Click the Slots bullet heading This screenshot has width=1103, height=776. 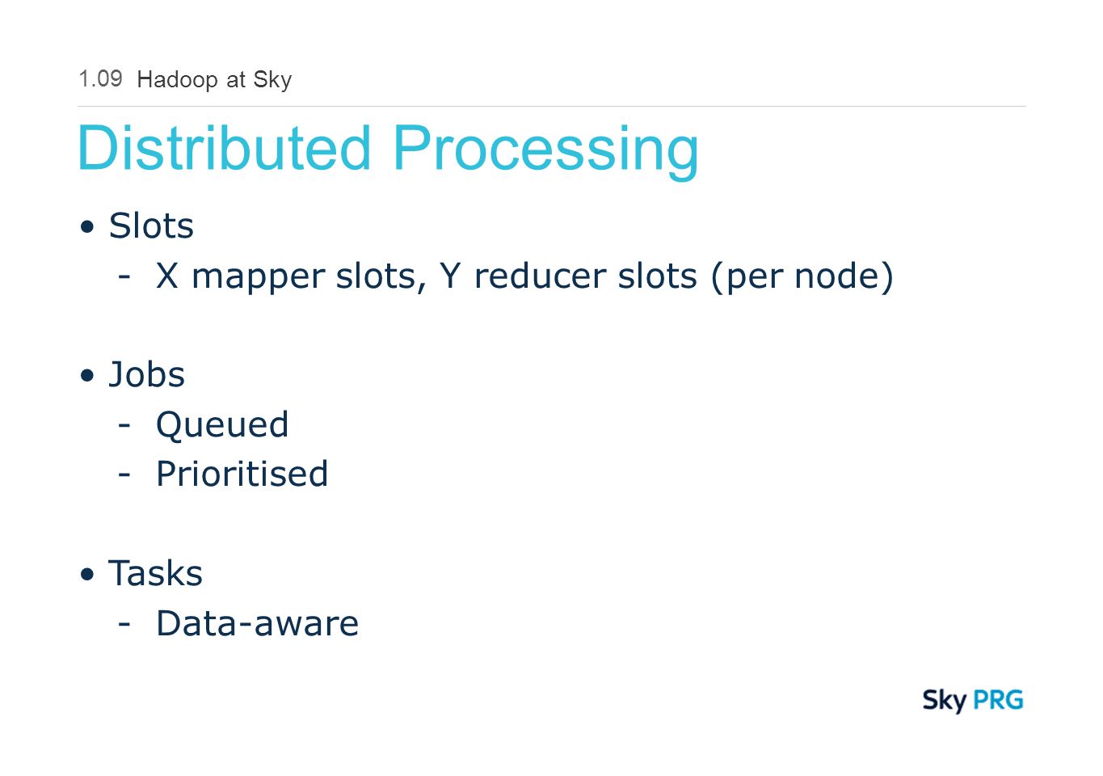tap(151, 226)
